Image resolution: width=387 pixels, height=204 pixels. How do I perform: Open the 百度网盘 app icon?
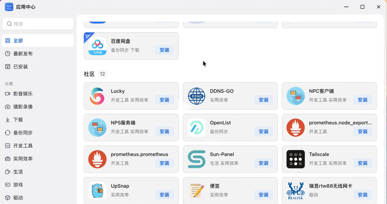tap(97, 46)
